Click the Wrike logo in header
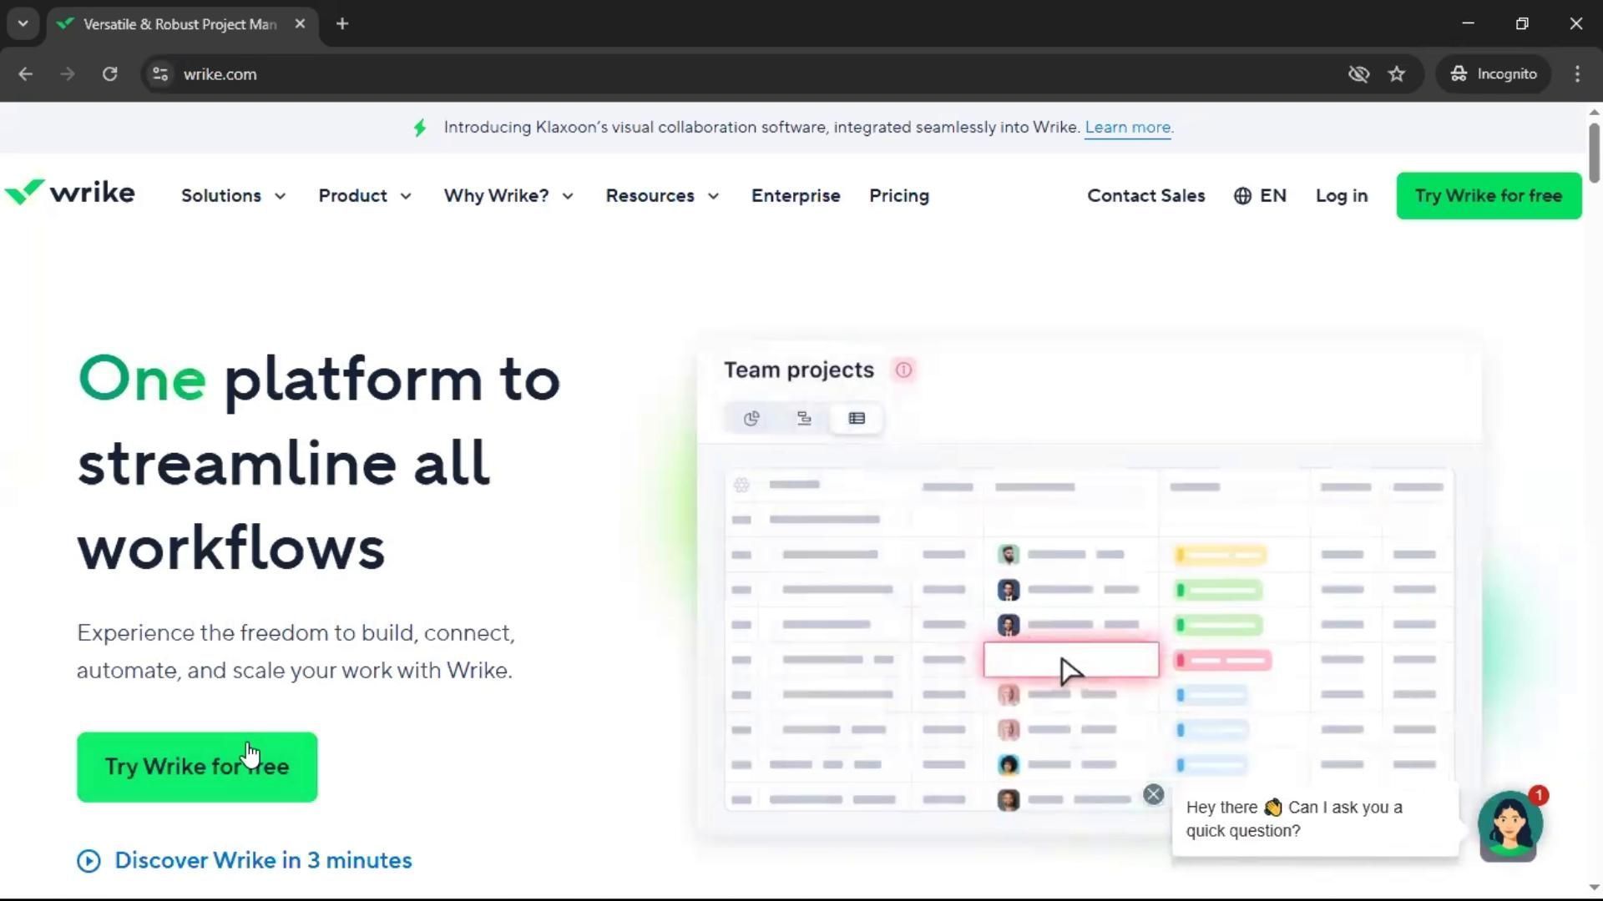The width and height of the screenshot is (1603, 901). click(70, 194)
